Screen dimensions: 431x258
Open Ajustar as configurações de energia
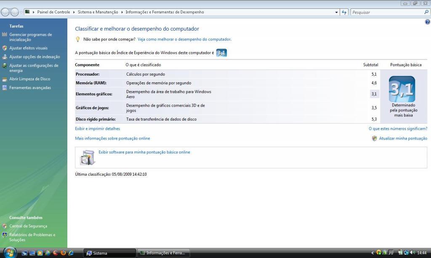tap(34, 68)
